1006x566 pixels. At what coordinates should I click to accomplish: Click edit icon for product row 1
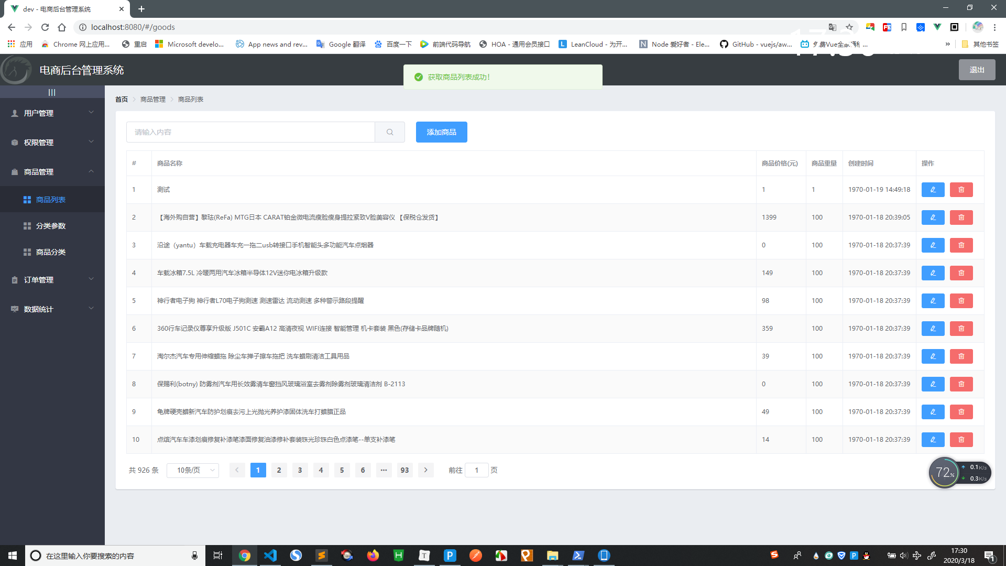tap(933, 190)
